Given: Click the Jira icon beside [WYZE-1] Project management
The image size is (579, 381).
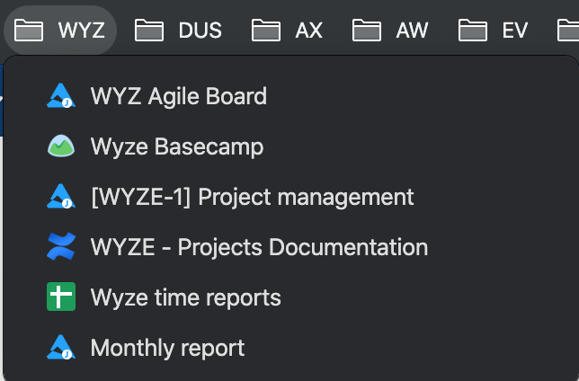Looking at the screenshot, I should 61,197.
